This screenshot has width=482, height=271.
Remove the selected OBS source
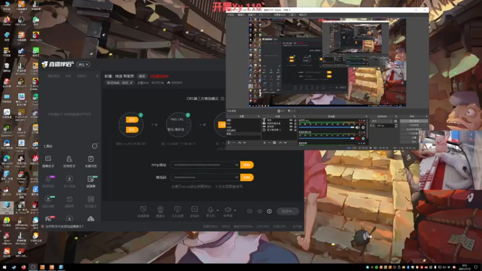tap(269, 143)
